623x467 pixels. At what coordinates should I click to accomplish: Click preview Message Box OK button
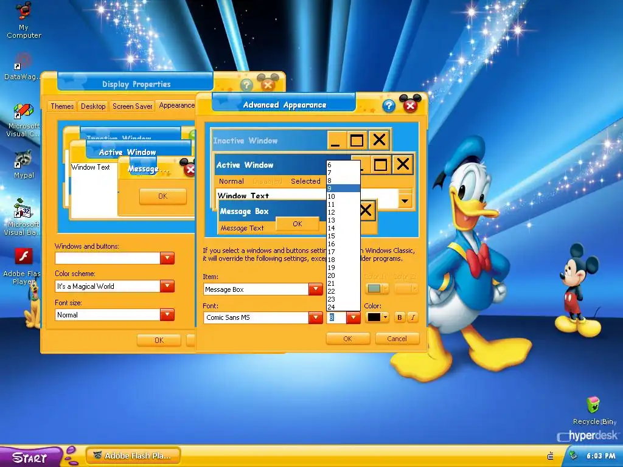(297, 224)
